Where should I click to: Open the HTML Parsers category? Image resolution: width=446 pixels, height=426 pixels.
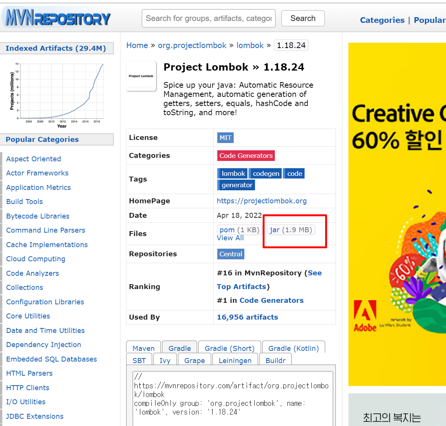pyautogui.click(x=30, y=373)
